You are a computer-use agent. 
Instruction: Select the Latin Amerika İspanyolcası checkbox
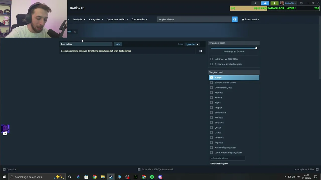(211, 152)
